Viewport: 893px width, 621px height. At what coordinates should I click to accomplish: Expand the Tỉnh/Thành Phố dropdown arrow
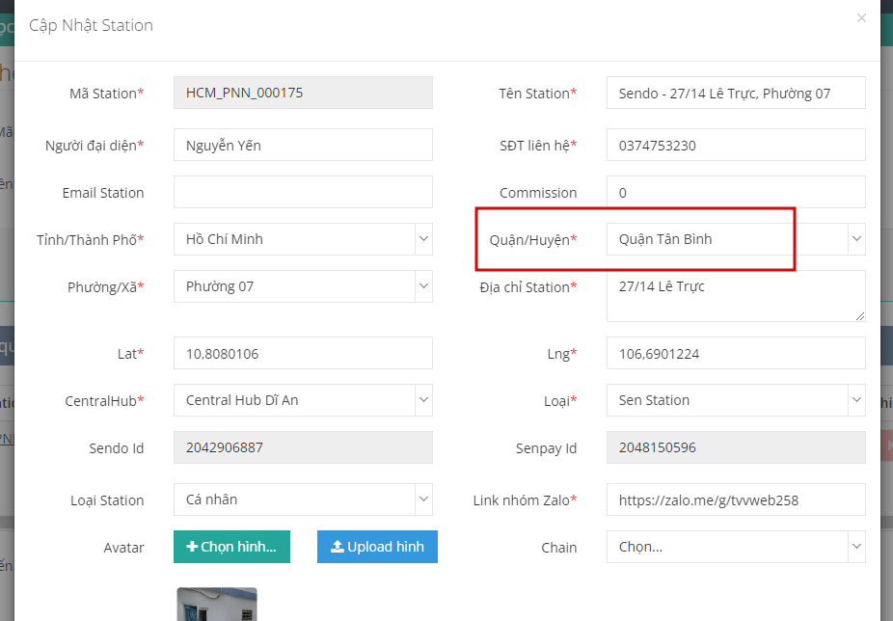423,239
